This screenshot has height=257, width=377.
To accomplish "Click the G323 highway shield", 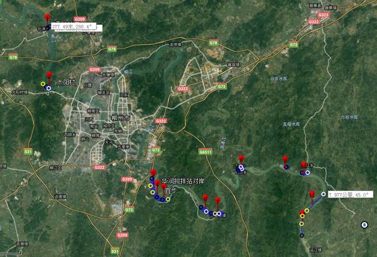I will pos(323,15).
